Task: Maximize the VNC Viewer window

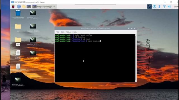Action: [171, 2]
